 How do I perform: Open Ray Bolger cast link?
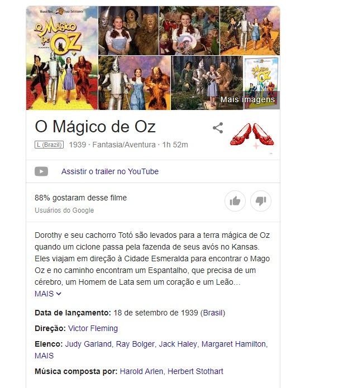135,344
